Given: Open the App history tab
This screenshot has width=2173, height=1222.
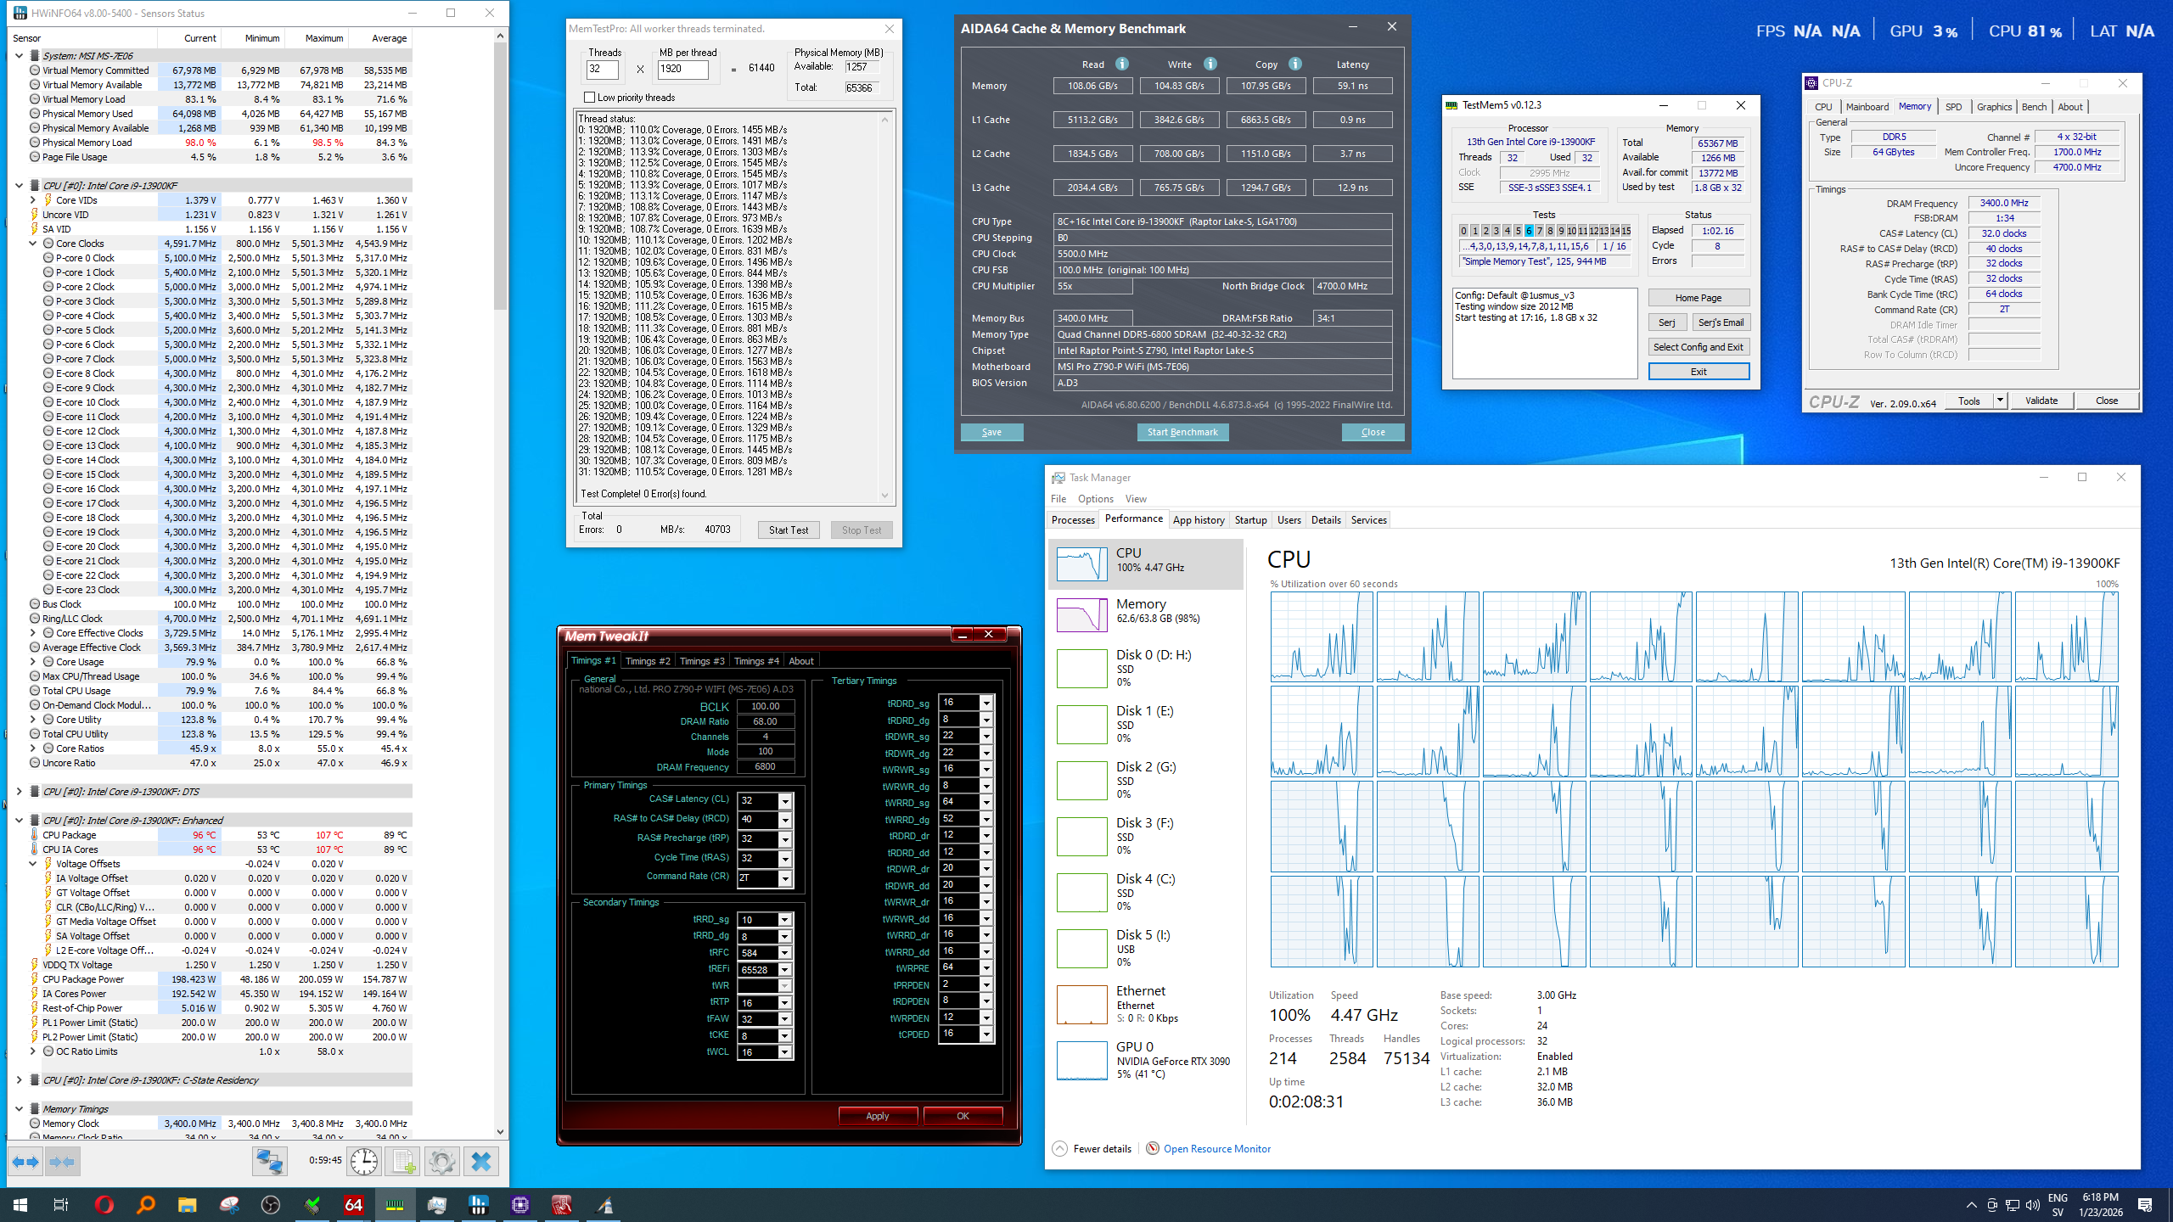Looking at the screenshot, I should 1198,520.
